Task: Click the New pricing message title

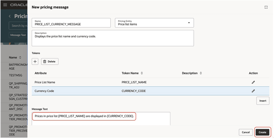Action: pos(50,7)
